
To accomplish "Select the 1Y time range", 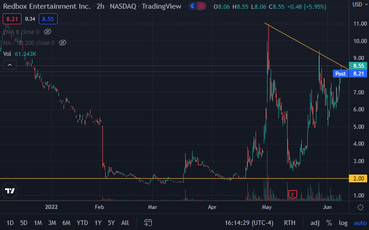I will [x=98, y=223].
